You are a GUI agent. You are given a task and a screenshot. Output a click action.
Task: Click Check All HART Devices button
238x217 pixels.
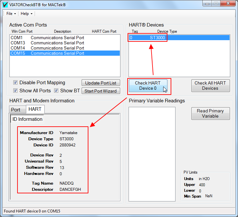tap(210, 86)
